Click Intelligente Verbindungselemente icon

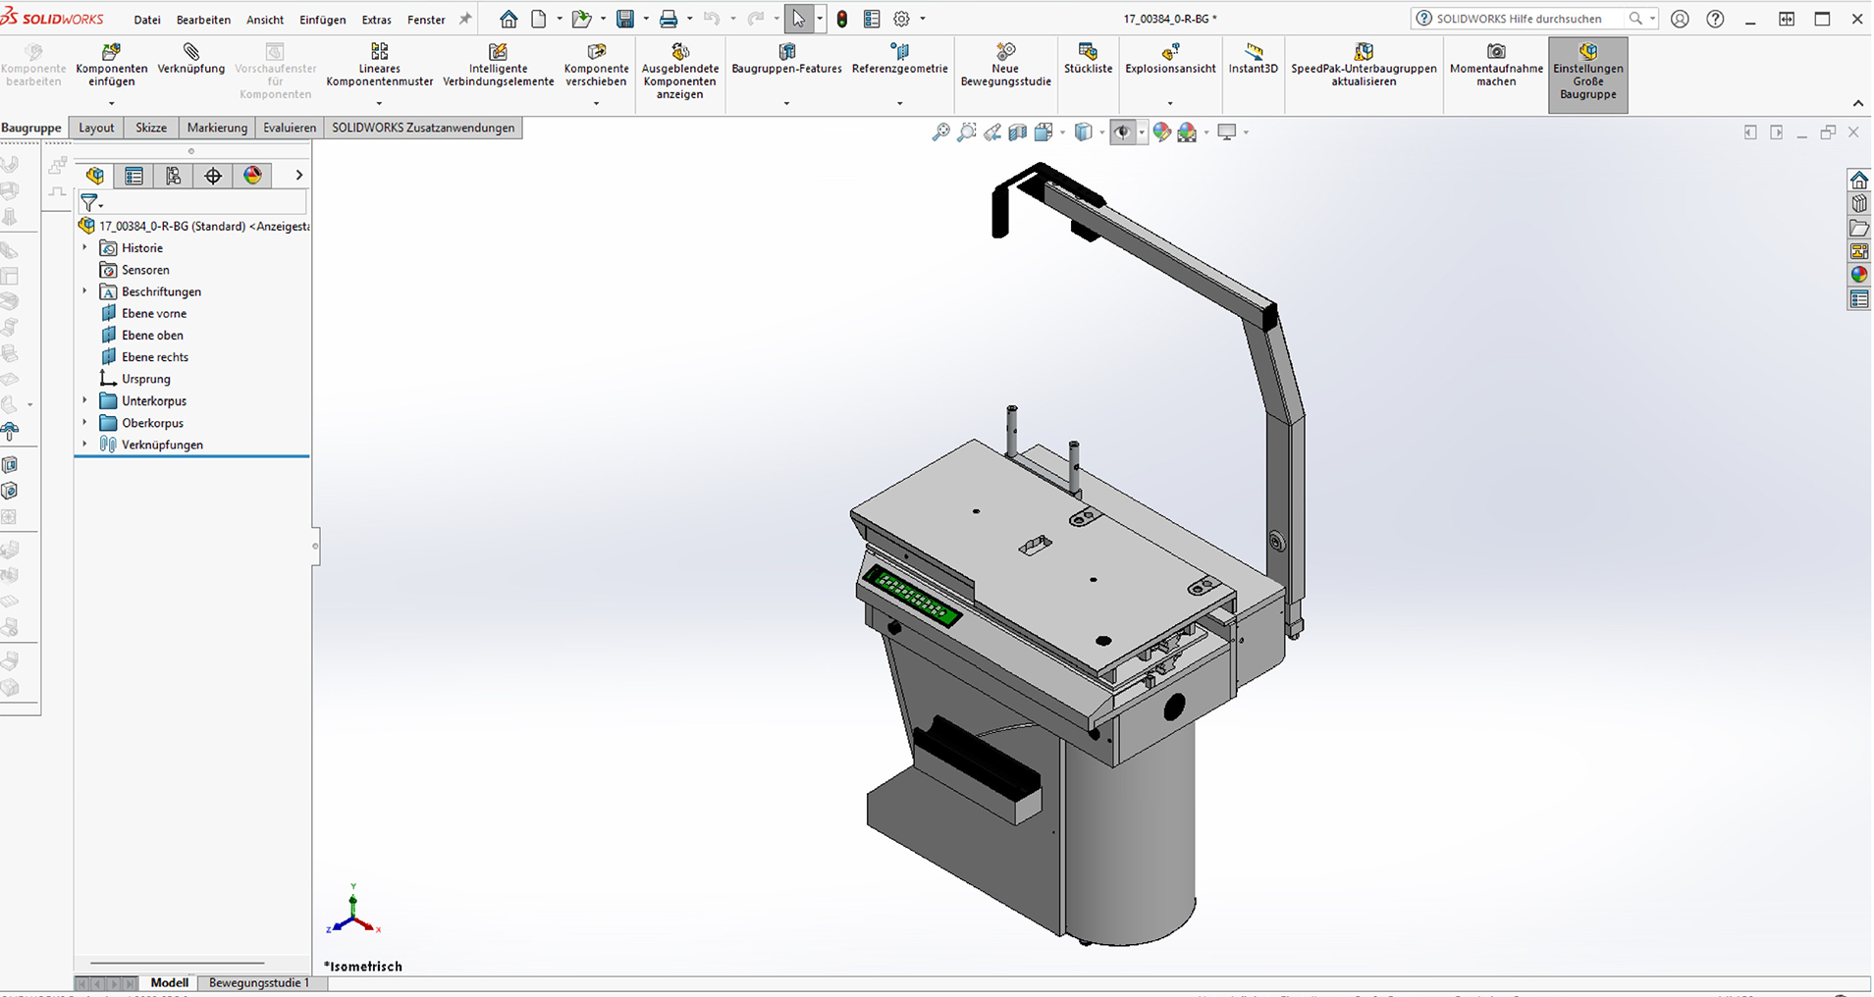[x=499, y=51]
